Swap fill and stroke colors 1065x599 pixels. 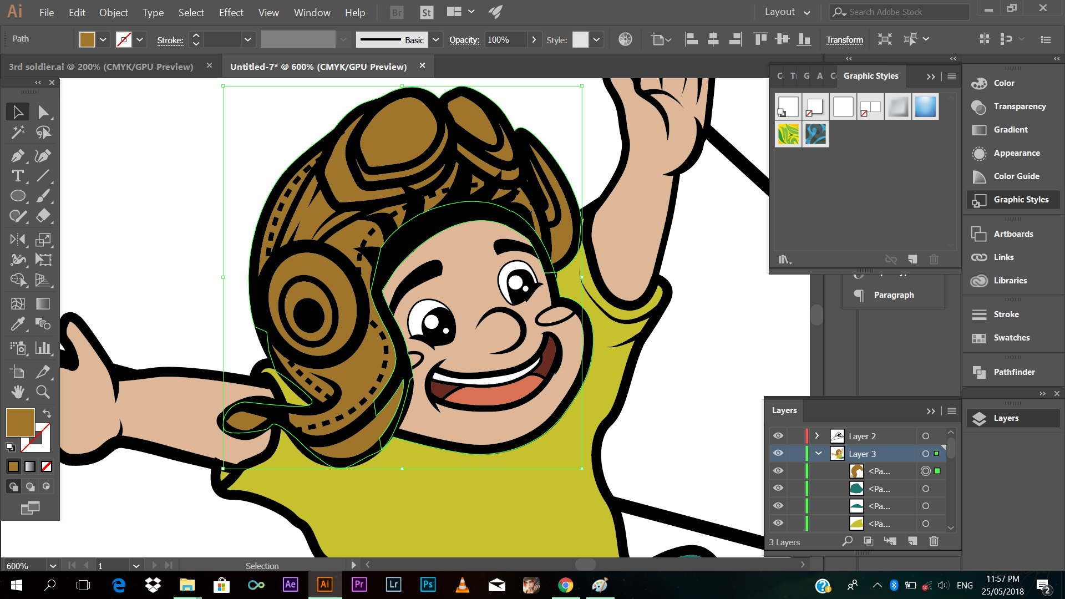pyautogui.click(x=47, y=414)
